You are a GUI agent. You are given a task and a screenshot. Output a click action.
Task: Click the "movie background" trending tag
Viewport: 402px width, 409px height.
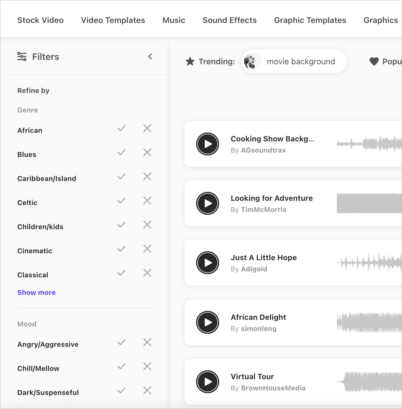click(x=301, y=61)
